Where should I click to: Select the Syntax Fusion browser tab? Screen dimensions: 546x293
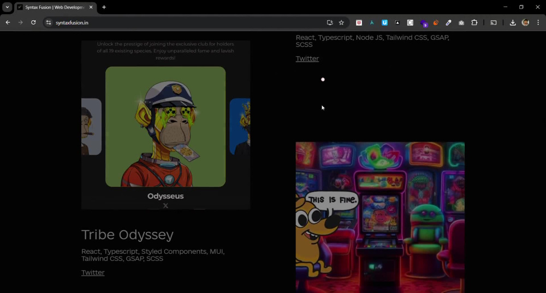[54, 7]
